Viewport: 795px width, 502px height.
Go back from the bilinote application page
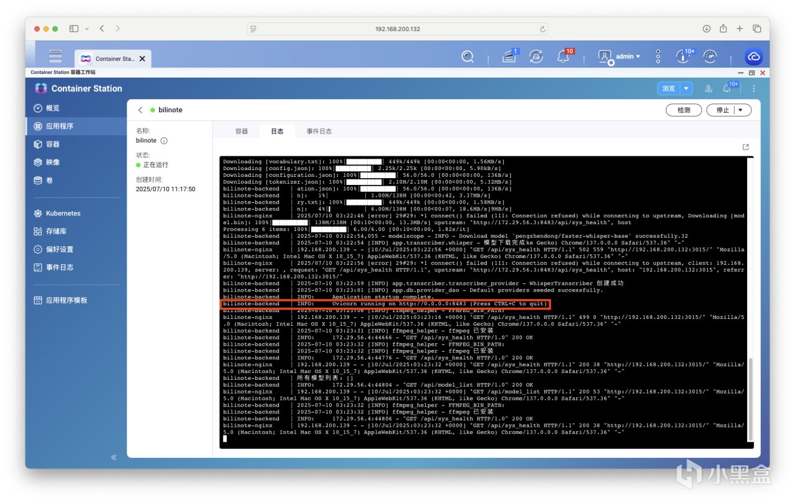[140, 110]
